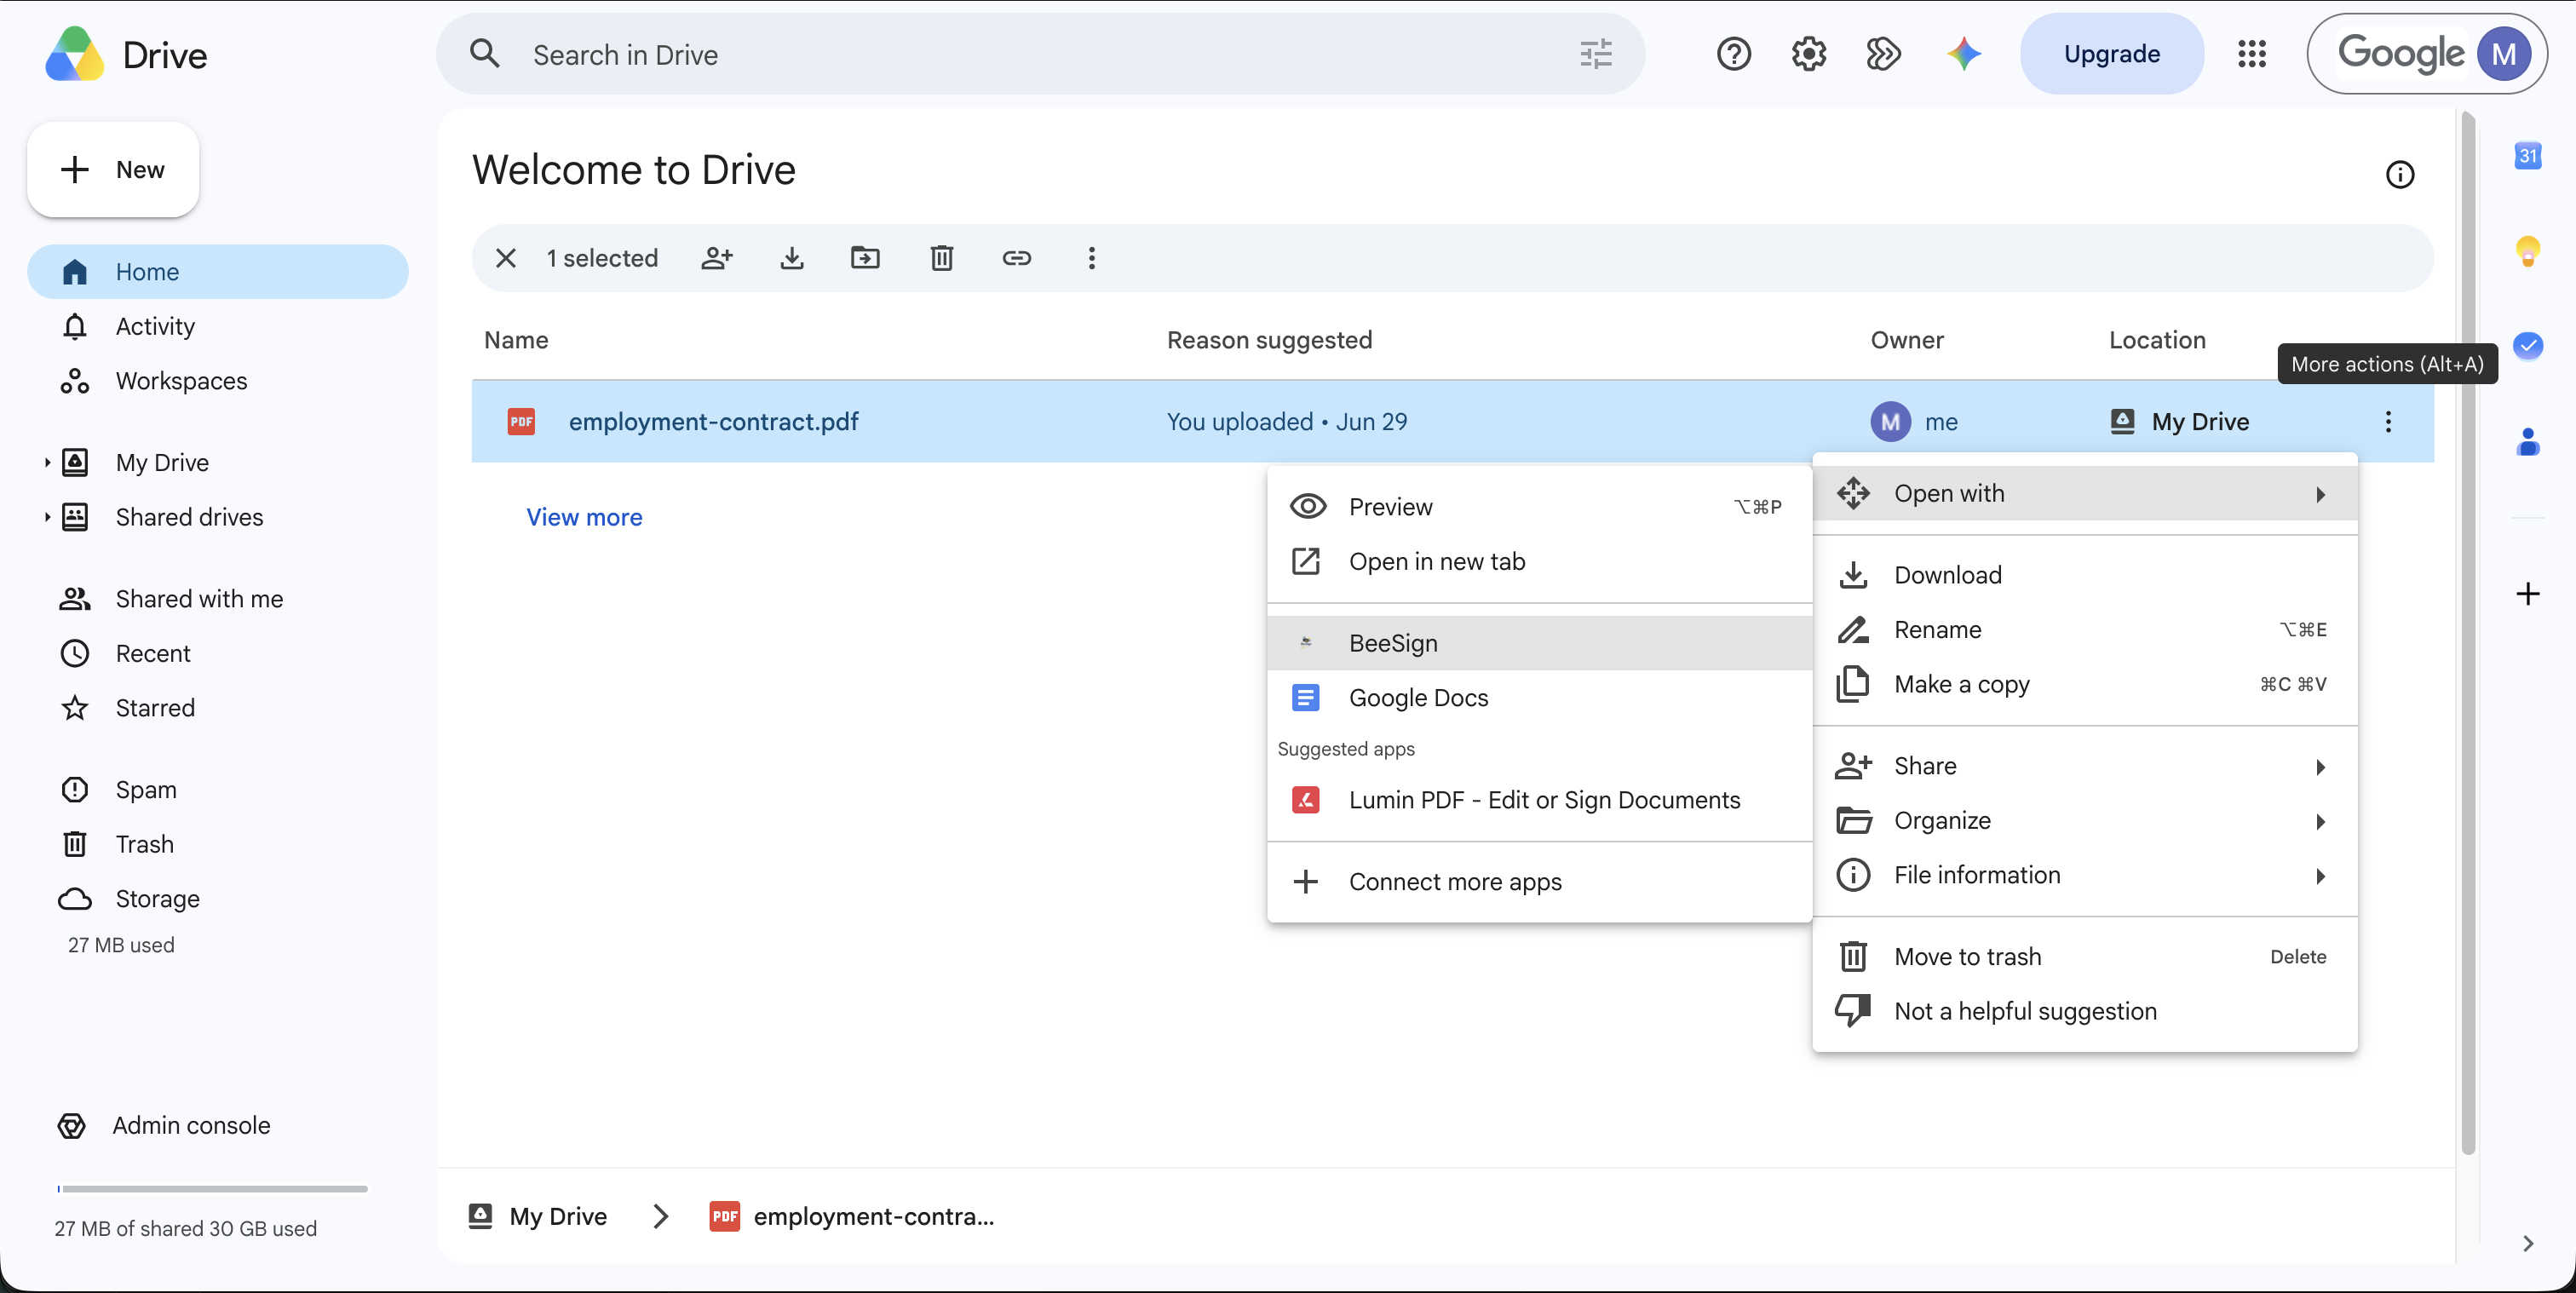The image size is (2576, 1293).
Task: Open the Gemini sparkle icon
Action: [x=1963, y=54]
